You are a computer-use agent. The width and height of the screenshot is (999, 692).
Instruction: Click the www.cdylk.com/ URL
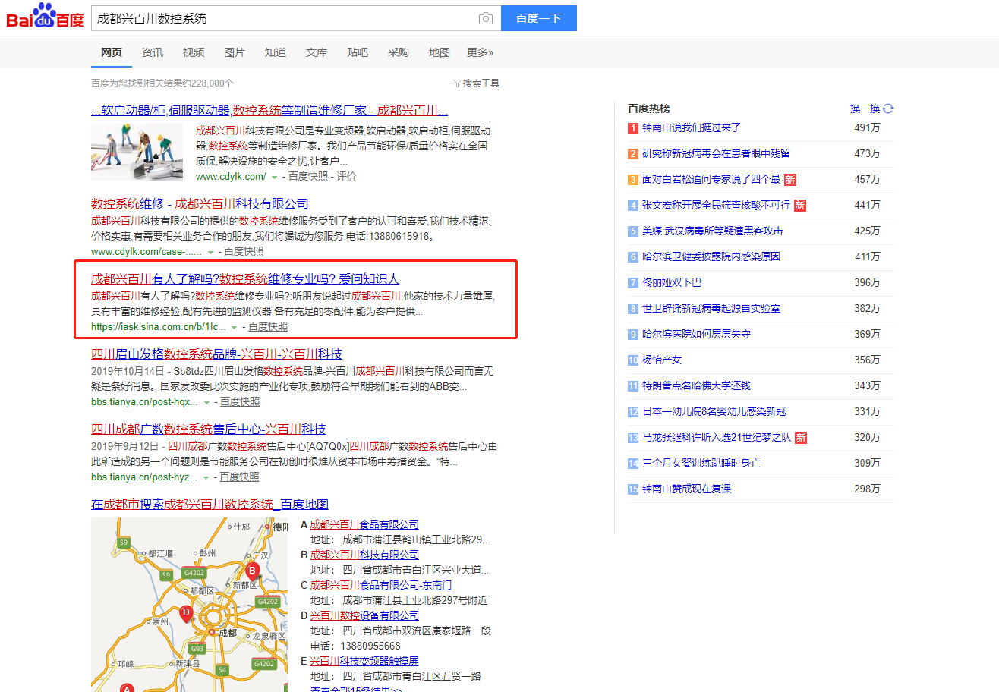[x=231, y=176]
